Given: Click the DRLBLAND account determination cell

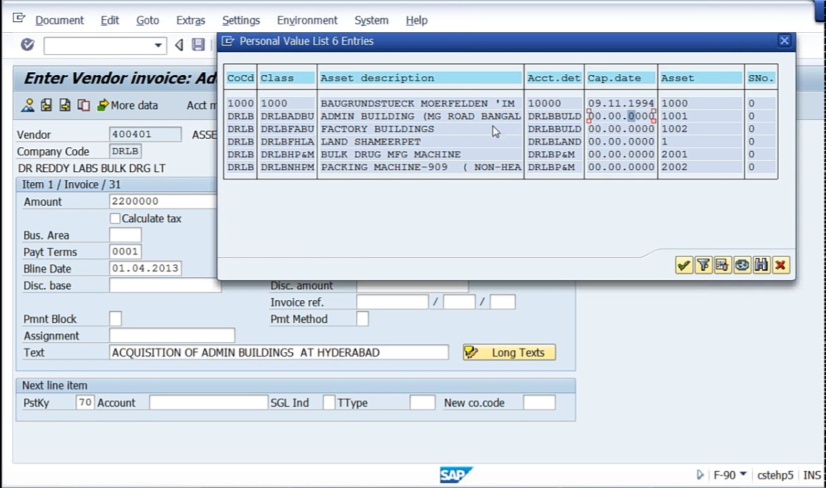Looking at the screenshot, I should (554, 141).
